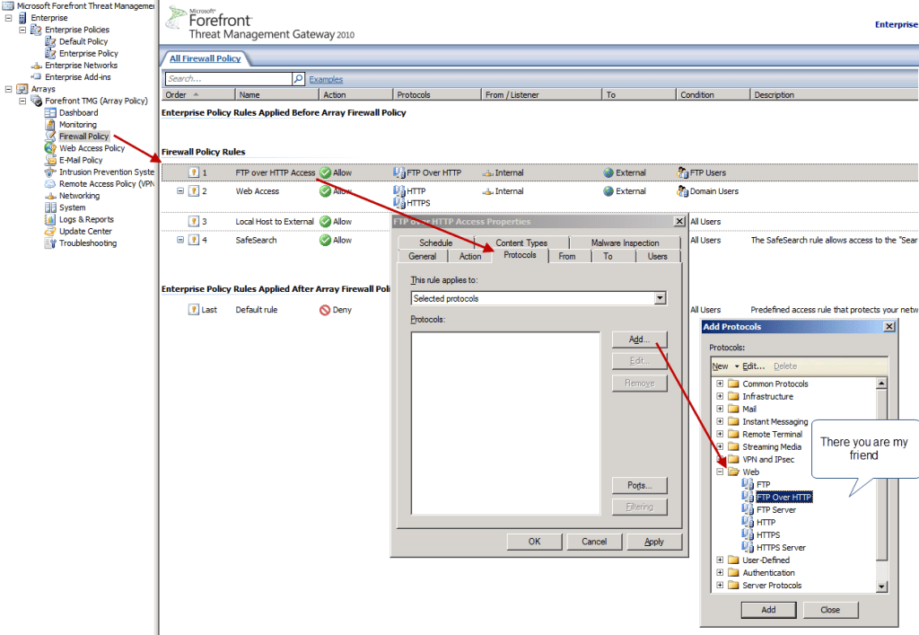The image size is (919, 635).
Task: Click the green Allow icon on rule 1
Action: point(325,173)
